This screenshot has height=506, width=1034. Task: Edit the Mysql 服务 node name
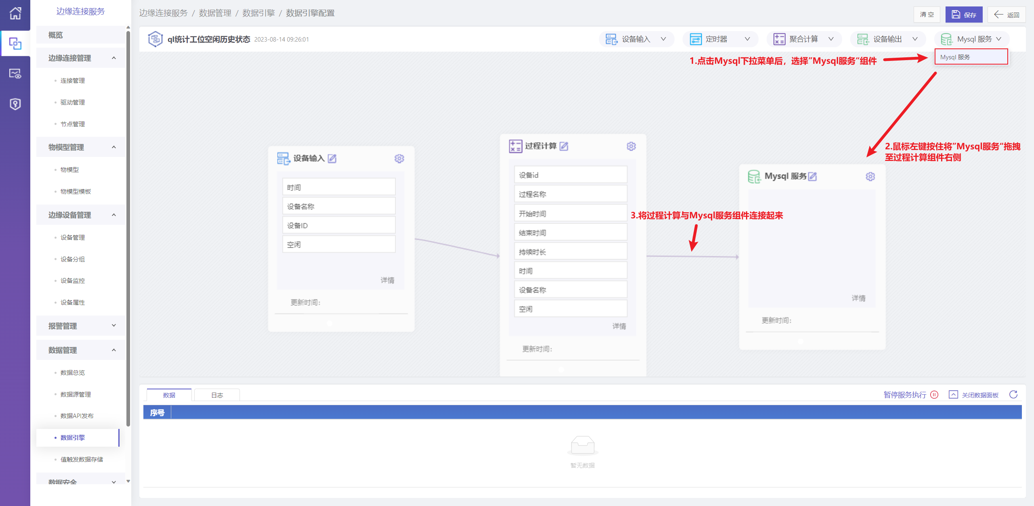[812, 177]
